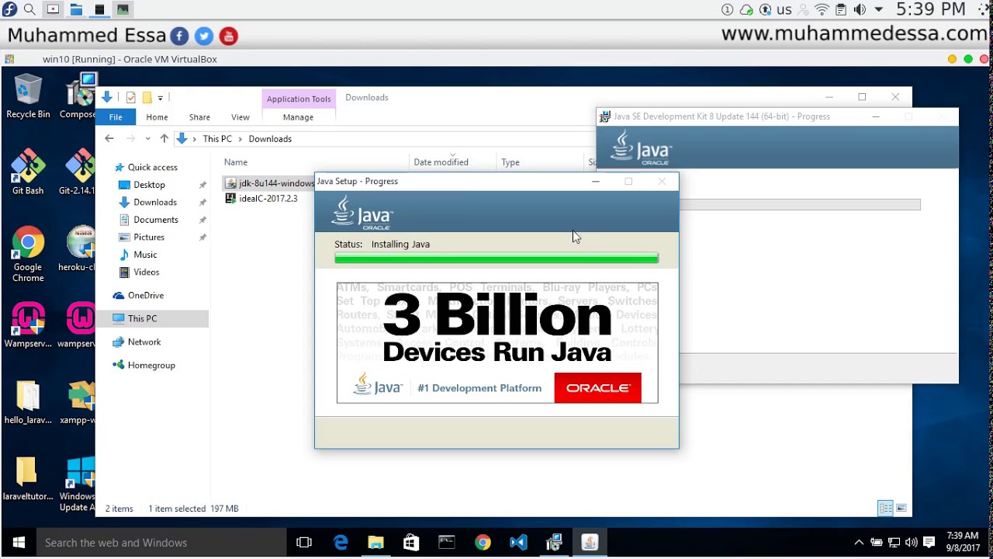Screen dimensions: 993x559
Task: Click This PC in address breadcrumb
Action: click(217, 139)
